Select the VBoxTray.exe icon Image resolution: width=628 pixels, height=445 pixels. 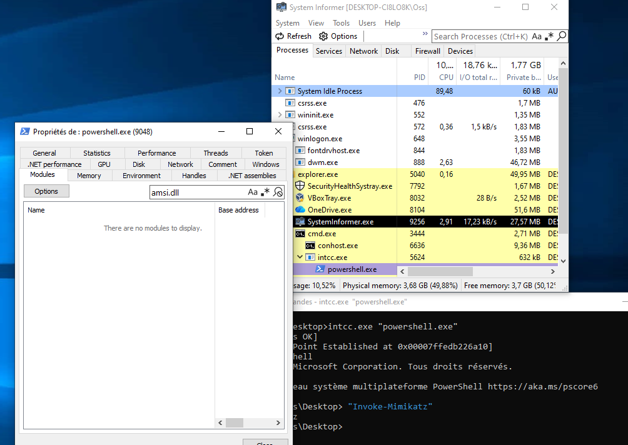[300, 197]
